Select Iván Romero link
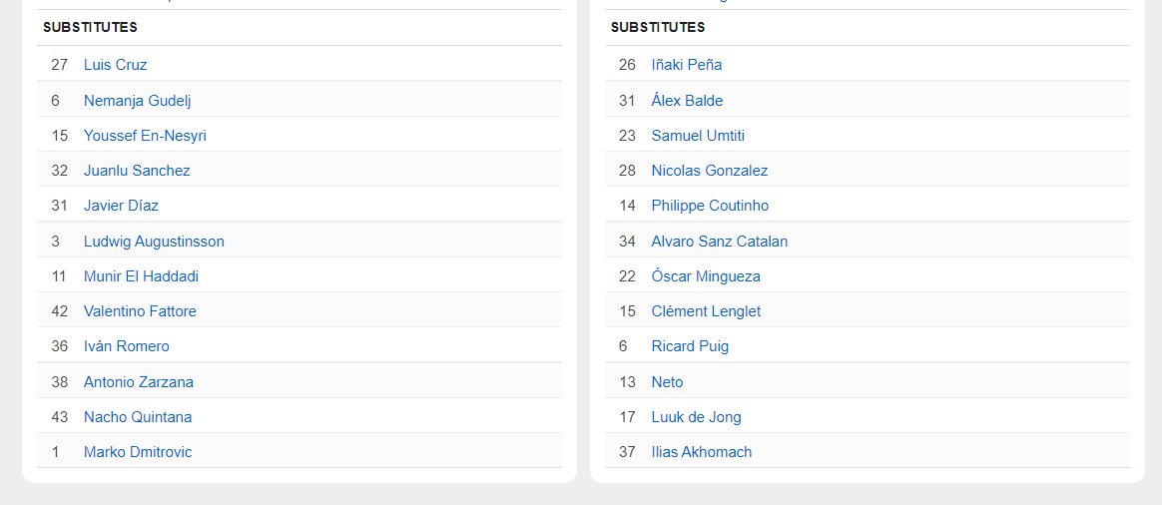Image resolution: width=1162 pixels, height=505 pixels. pyautogui.click(x=127, y=346)
